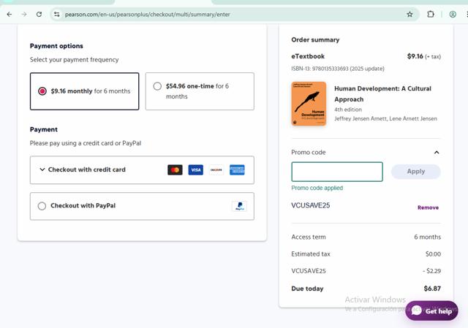Remove the VCUSAVE25 promo code

[428, 207]
